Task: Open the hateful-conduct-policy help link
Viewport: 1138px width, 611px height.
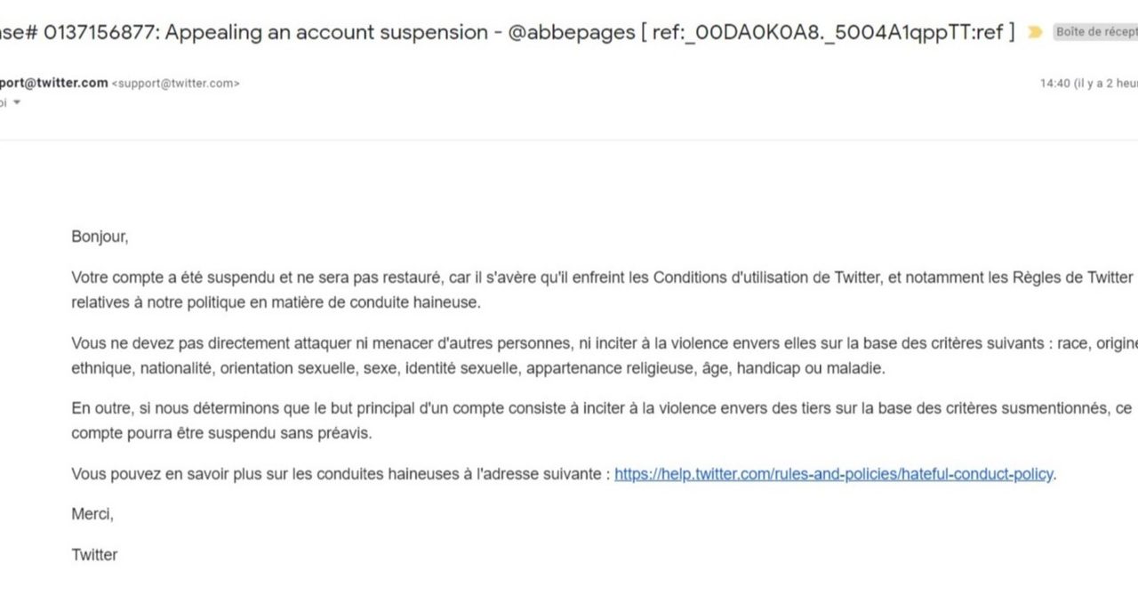Action: click(833, 474)
